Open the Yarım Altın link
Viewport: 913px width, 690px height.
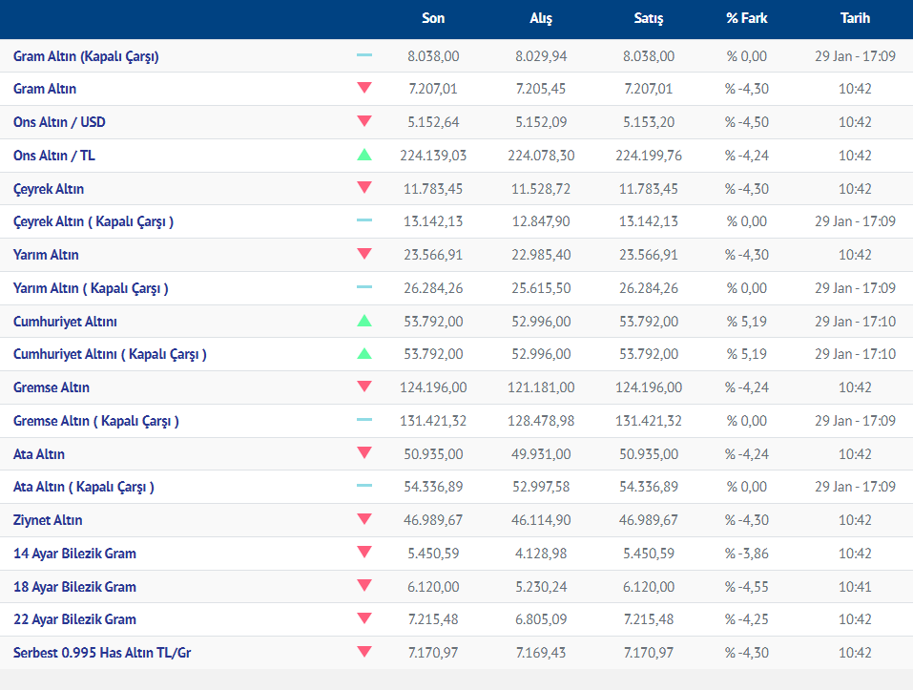coord(46,255)
